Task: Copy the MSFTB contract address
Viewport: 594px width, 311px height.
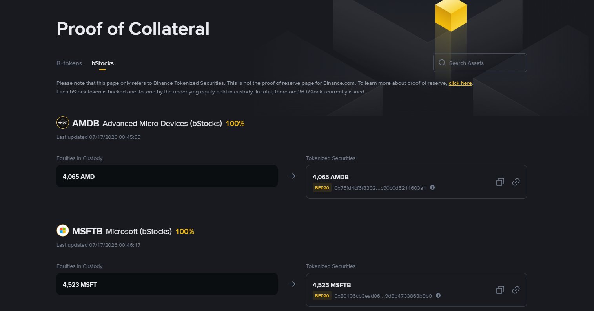Action: click(500, 290)
